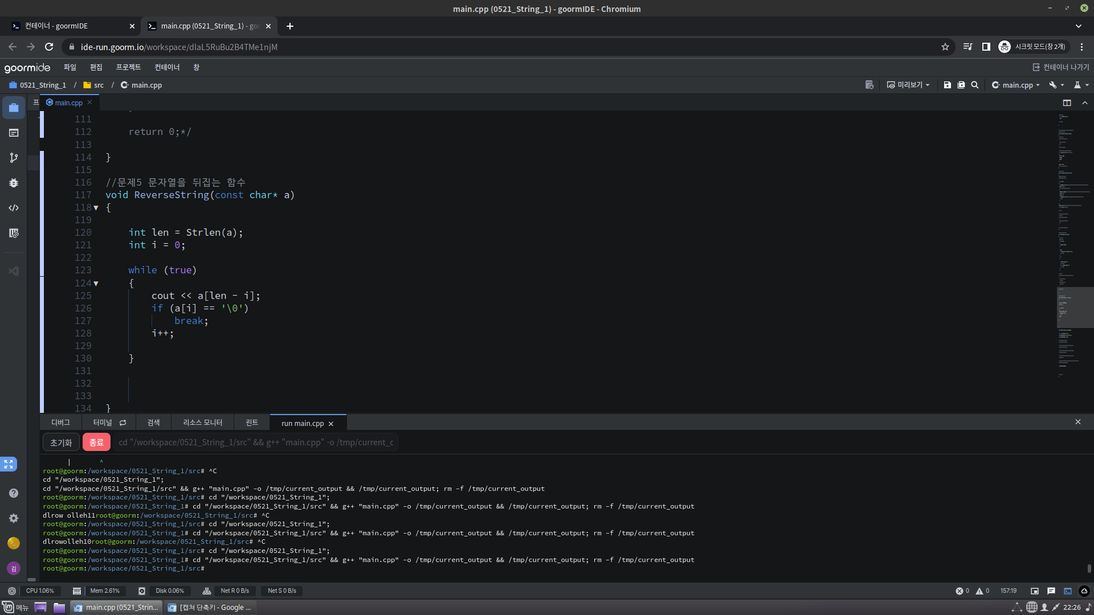Click the search magnifier toolbar icon

click(975, 85)
